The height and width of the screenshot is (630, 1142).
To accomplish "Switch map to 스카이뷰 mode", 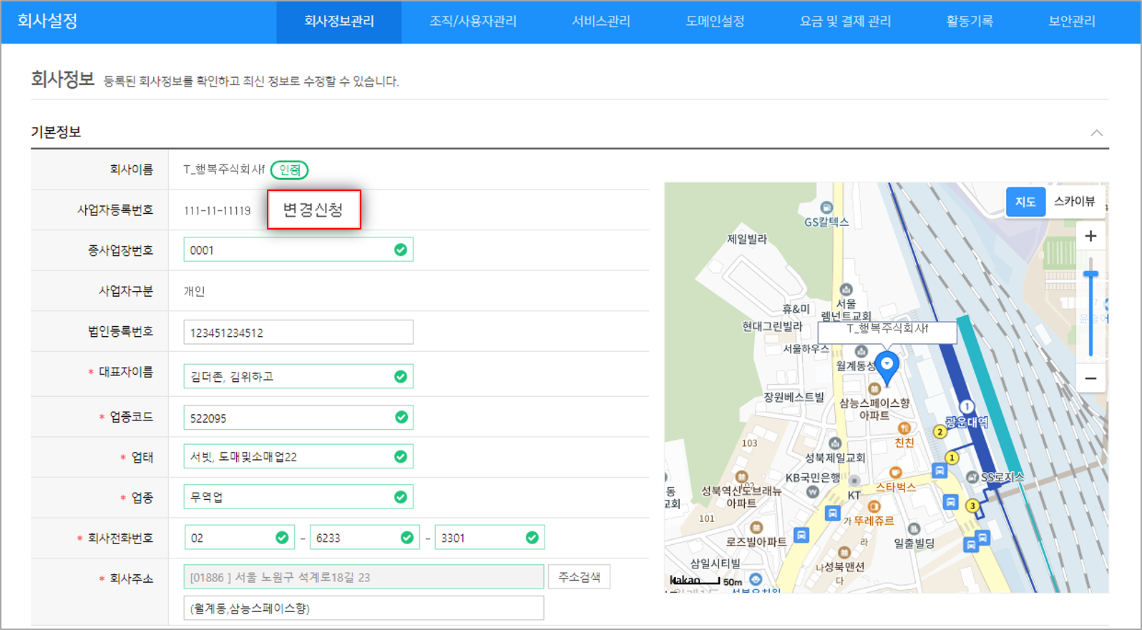I will (1074, 202).
